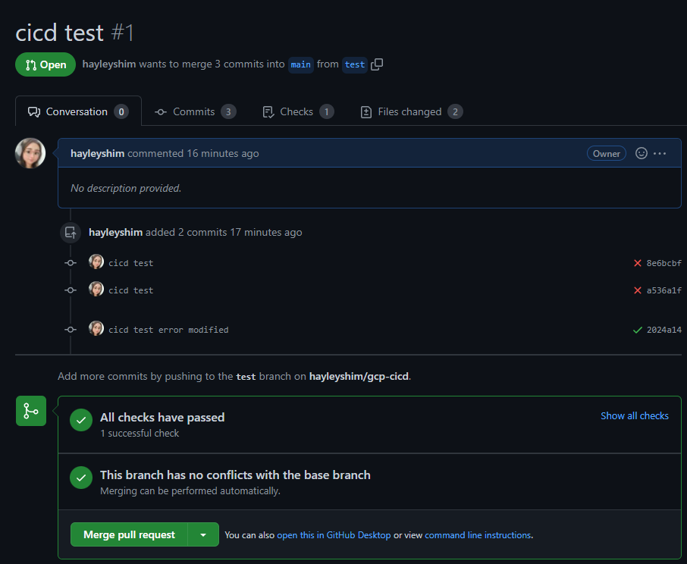The image size is (687, 564).
Task: Click the '1 successful check' text
Action: point(140,433)
